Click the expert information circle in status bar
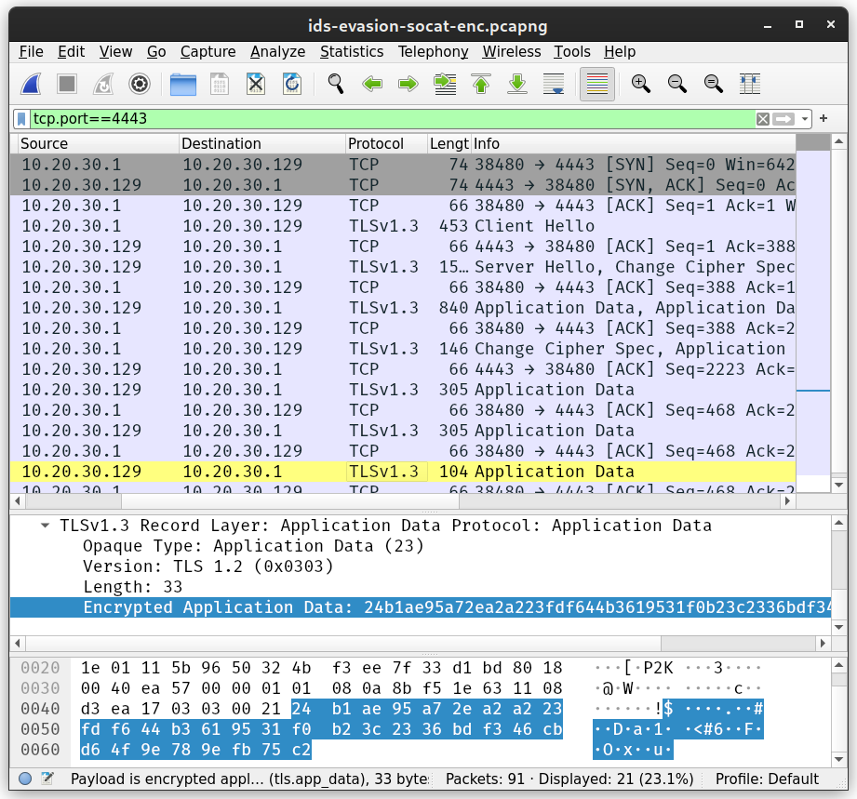 (25, 779)
